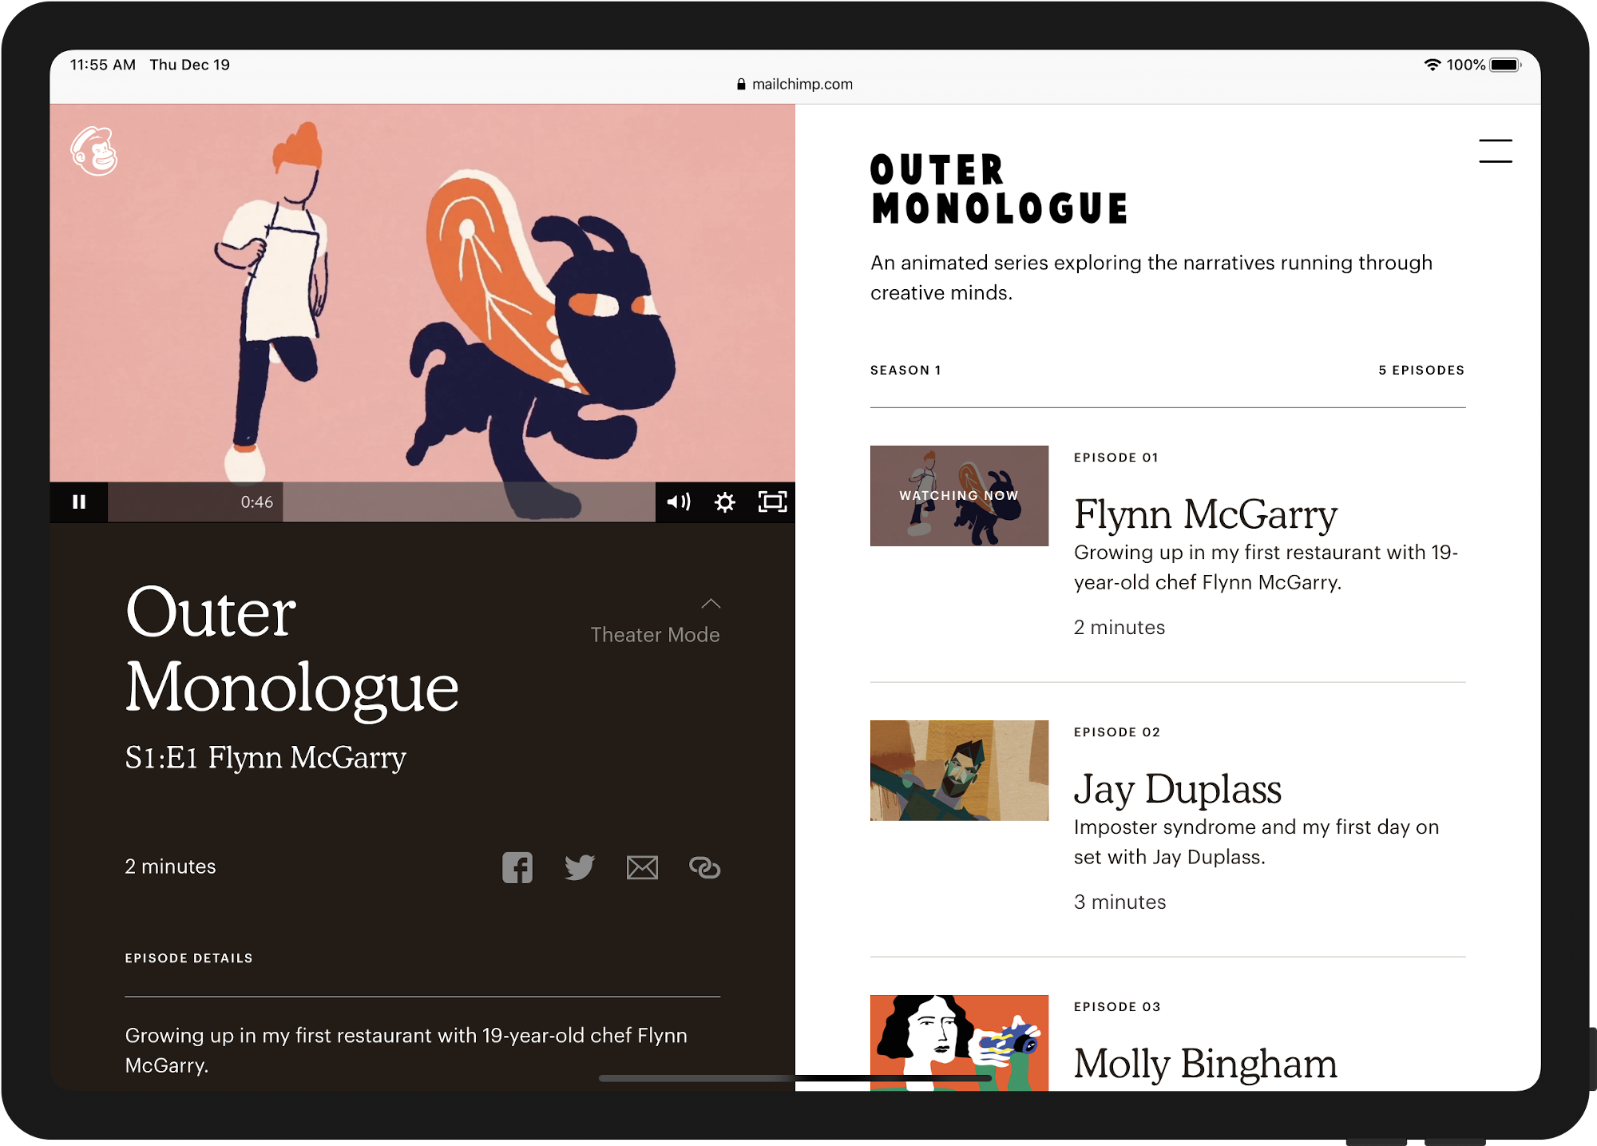Click the Mailchimp Freddie logo
The width and height of the screenshot is (1597, 1146).
tap(94, 151)
